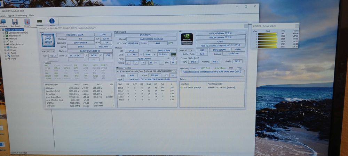
Task: Click the DDR3-1600 / PC3-12800 module type field
Action: [x=150, y=79]
